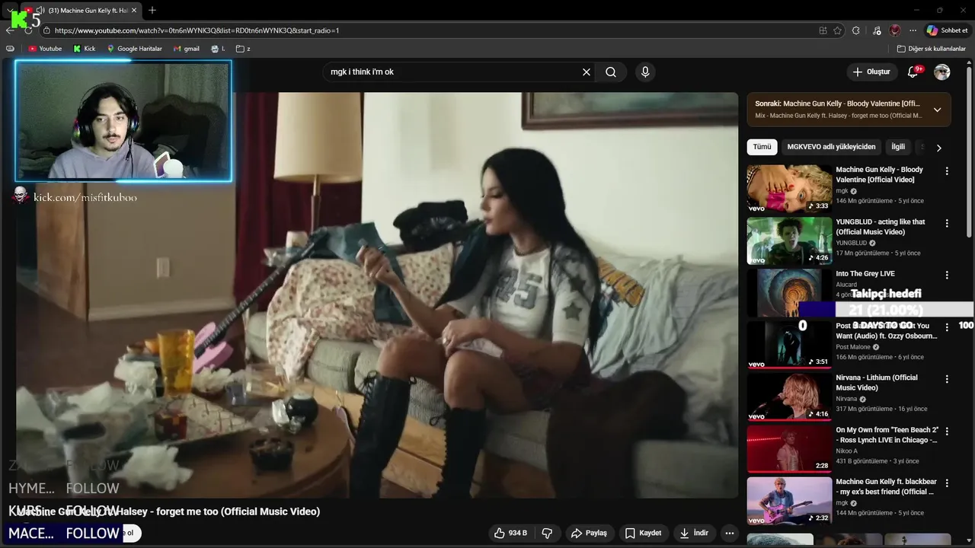
Task: Select the Tümü filter chip
Action: (762, 147)
